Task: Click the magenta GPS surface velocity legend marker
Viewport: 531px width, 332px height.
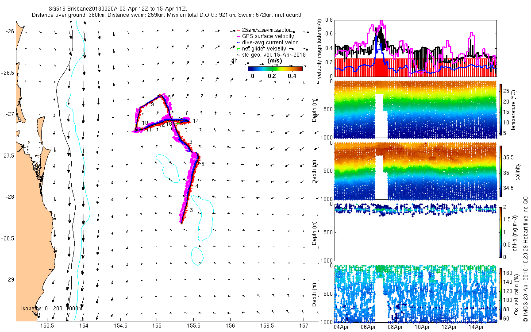Action: point(238,36)
